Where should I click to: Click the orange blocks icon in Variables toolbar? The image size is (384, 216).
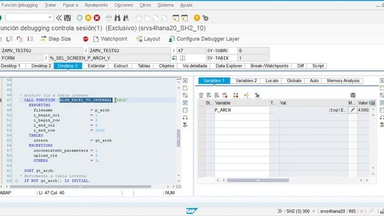coord(236,95)
